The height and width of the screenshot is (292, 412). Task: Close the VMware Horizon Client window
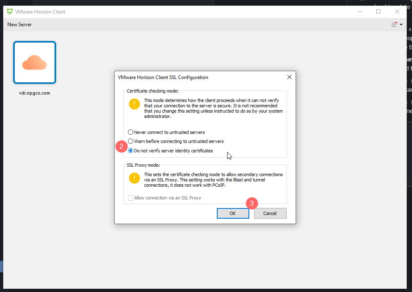397,11
